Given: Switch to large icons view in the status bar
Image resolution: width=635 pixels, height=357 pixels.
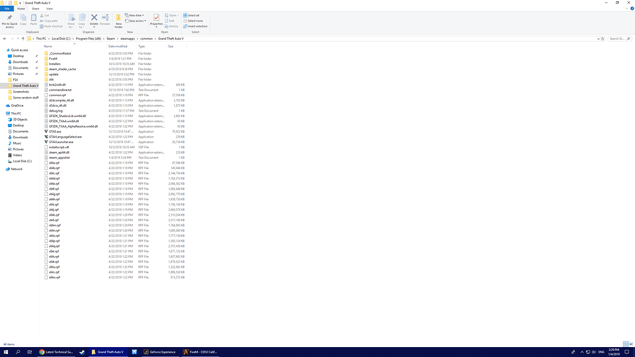Looking at the screenshot, I should click(x=631, y=344).
